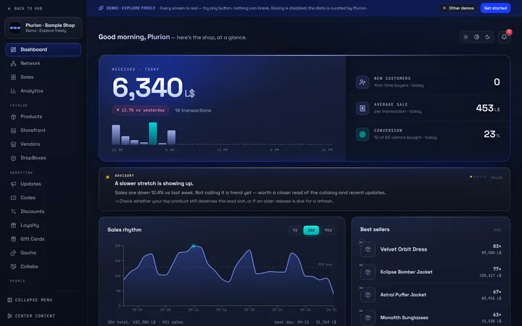Click the peak marker on Sales rhythm chart

tap(194, 246)
